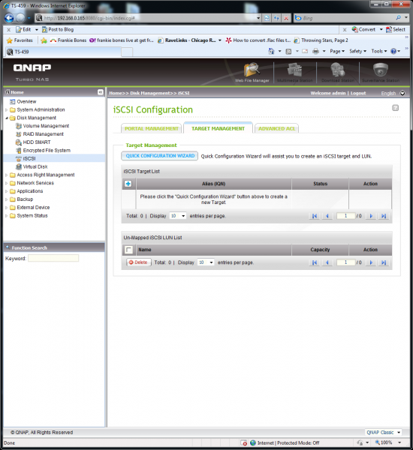Click the plus icon in iSCSI Target List

tap(128, 184)
